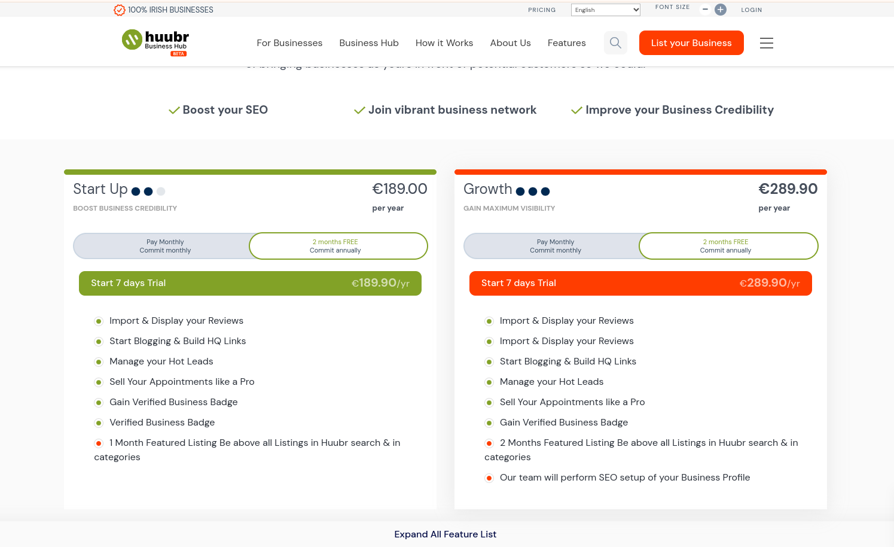This screenshot has width=894, height=547.
Task: Open How it Works page
Action: (x=444, y=43)
